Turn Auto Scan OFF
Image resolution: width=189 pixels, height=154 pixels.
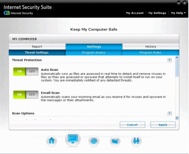coord(32,72)
